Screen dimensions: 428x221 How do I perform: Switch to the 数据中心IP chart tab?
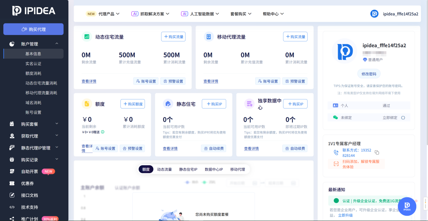tap(214, 169)
